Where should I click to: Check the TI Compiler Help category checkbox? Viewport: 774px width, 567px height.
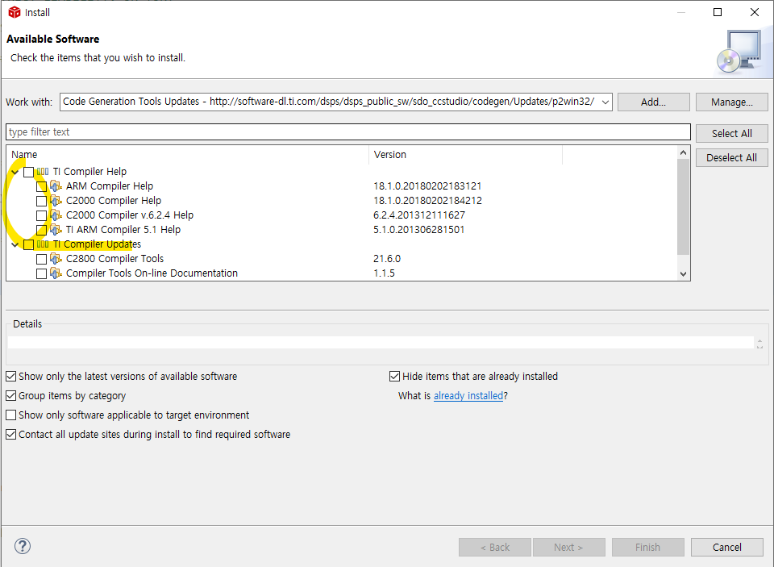29,172
